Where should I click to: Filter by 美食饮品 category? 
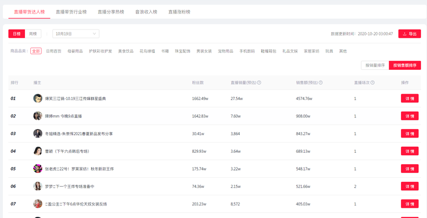coord(126,51)
